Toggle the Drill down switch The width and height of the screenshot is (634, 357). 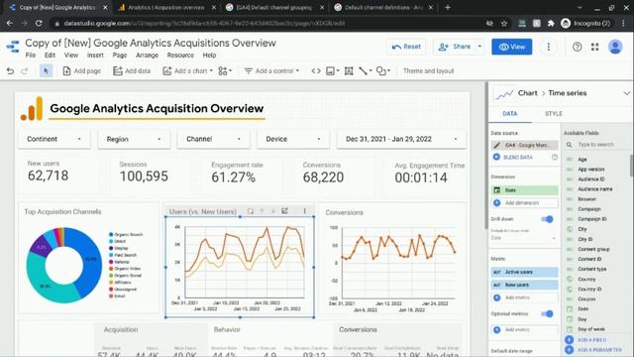547,219
